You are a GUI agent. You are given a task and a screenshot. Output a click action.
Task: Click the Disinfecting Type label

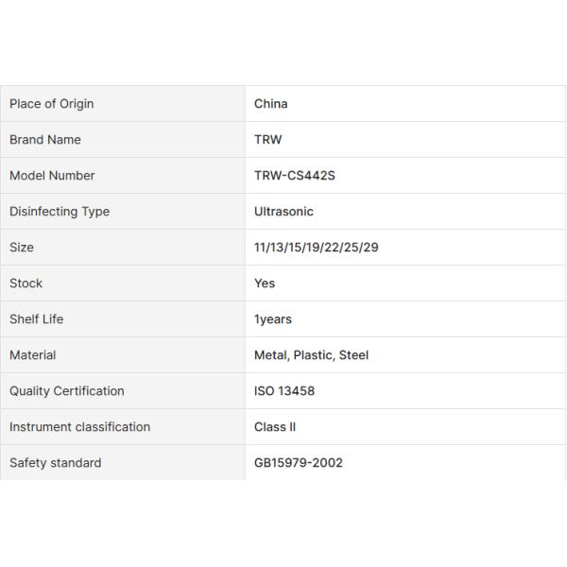[60, 212]
